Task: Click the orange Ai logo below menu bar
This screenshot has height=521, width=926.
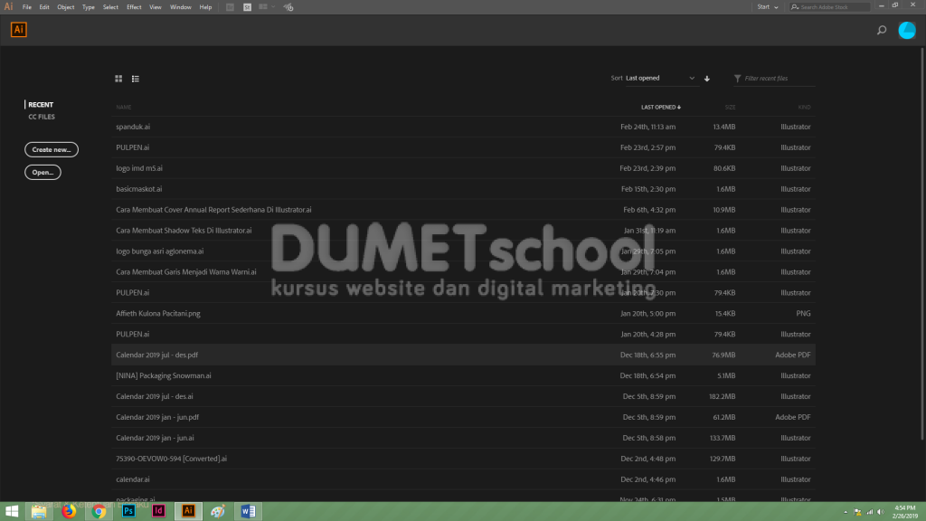Action: 19,30
